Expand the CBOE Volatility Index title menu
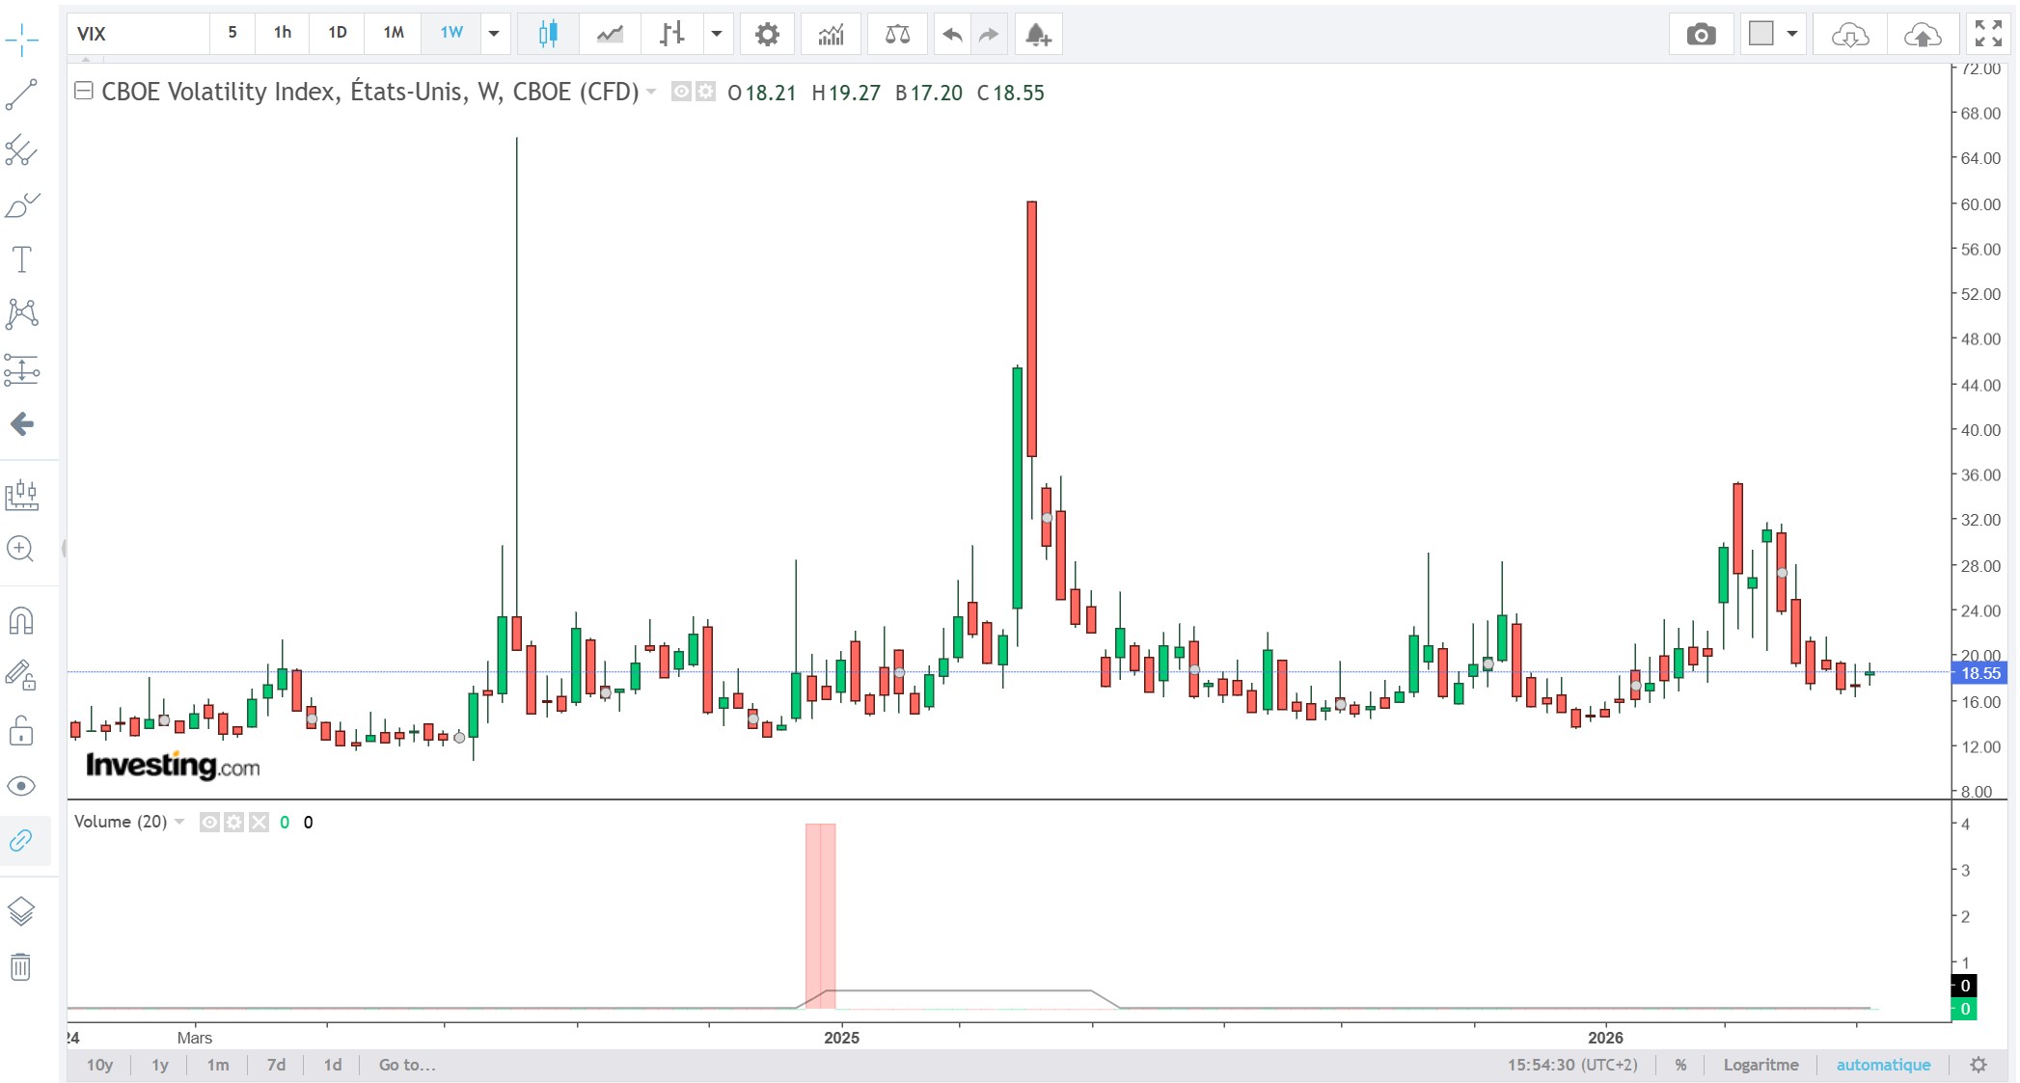This screenshot has height=1083, width=2020. pyautogui.click(x=651, y=92)
